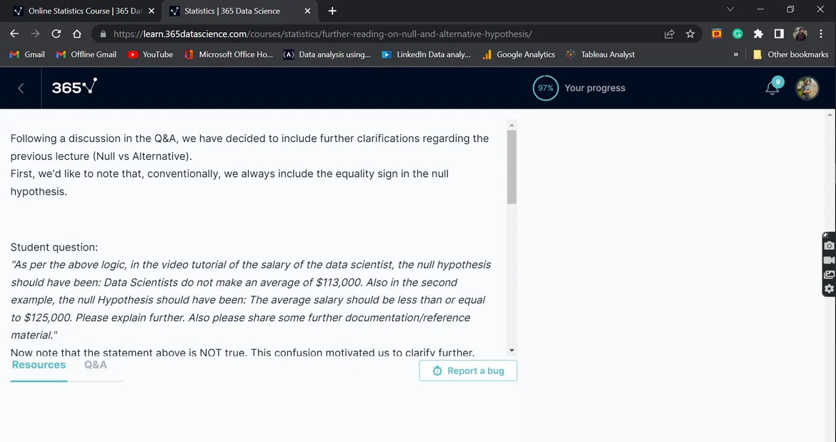Viewport: 836px width, 442px height.
Task: Click the lecture text scrollbar down arrow
Action: 511,350
